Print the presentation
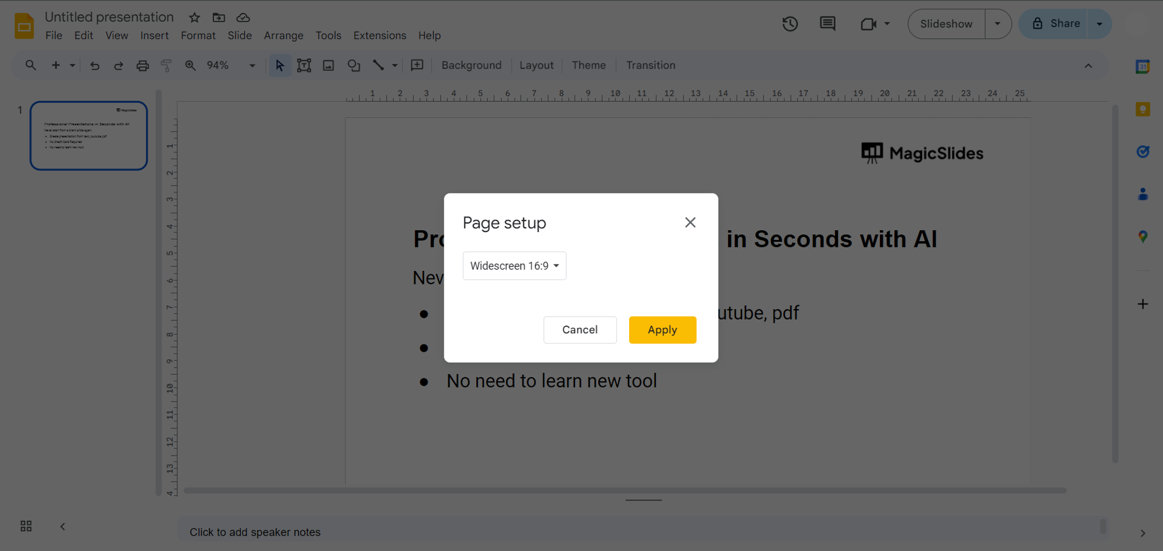This screenshot has width=1163, height=551. pos(142,66)
